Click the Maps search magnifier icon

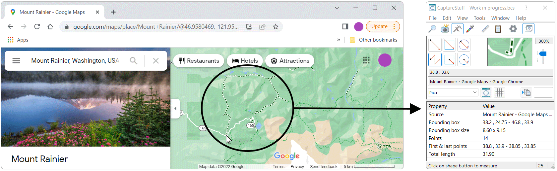pos(133,61)
